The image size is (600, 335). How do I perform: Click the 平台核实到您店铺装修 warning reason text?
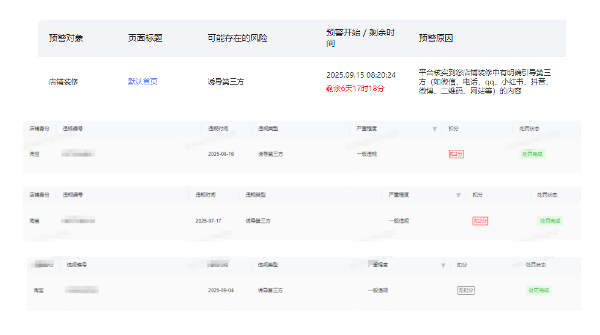[485, 81]
